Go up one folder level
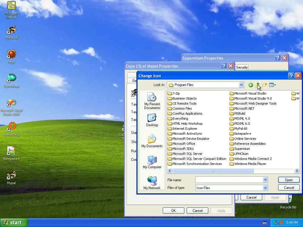303x227 pixels. (258, 85)
